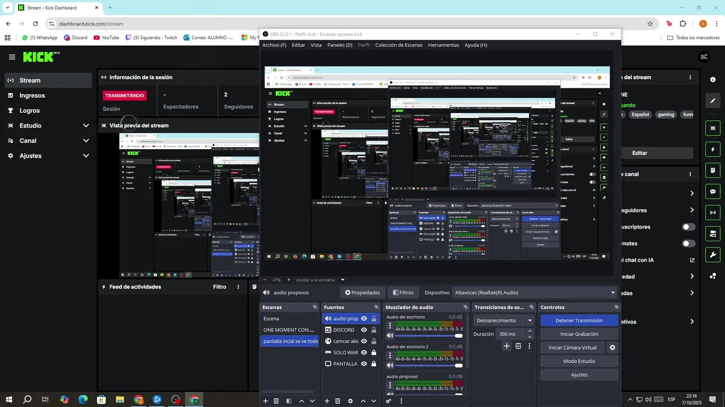Open the Colección de Escenas menu

pyautogui.click(x=399, y=45)
